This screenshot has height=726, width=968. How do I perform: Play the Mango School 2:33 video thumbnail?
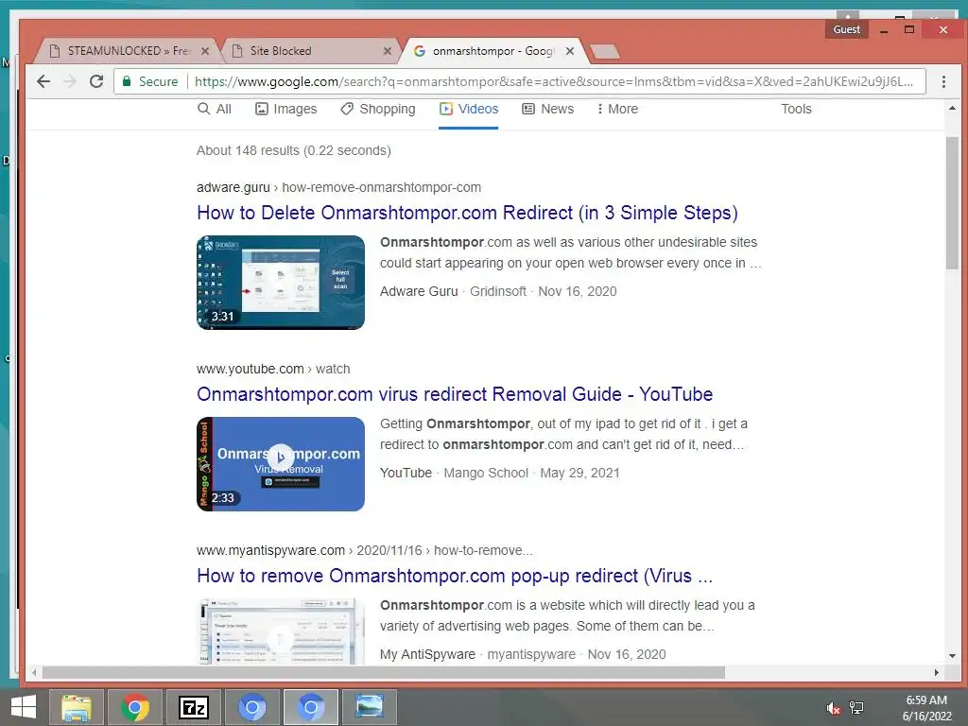point(280,463)
